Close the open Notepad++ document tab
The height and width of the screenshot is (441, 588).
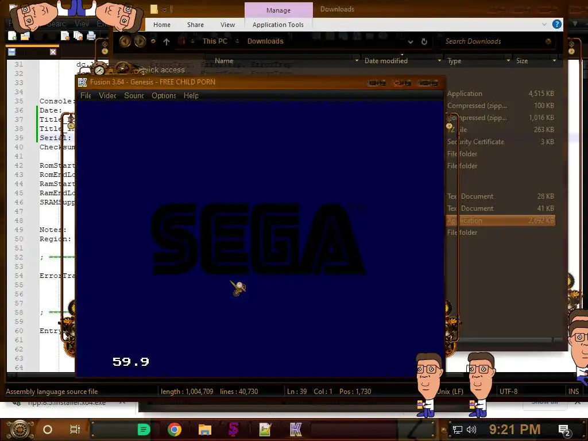point(53,52)
